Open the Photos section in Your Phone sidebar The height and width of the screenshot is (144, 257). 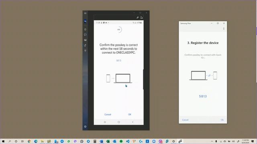click(85, 40)
